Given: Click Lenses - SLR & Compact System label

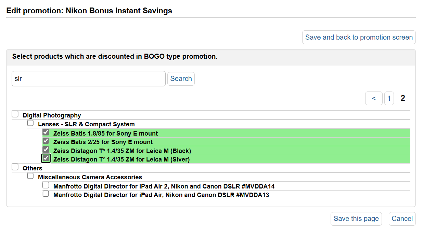Looking at the screenshot, I should (86, 124).
